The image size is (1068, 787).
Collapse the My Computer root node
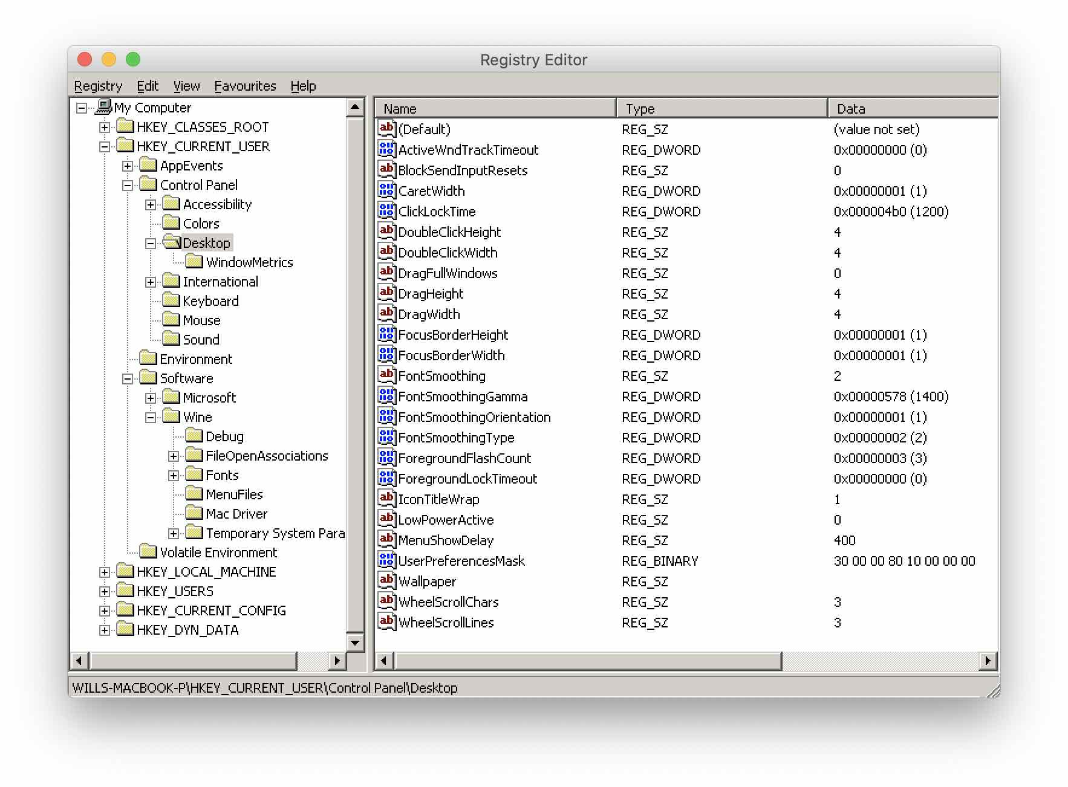pyautogui.click(x=82, y=108)
